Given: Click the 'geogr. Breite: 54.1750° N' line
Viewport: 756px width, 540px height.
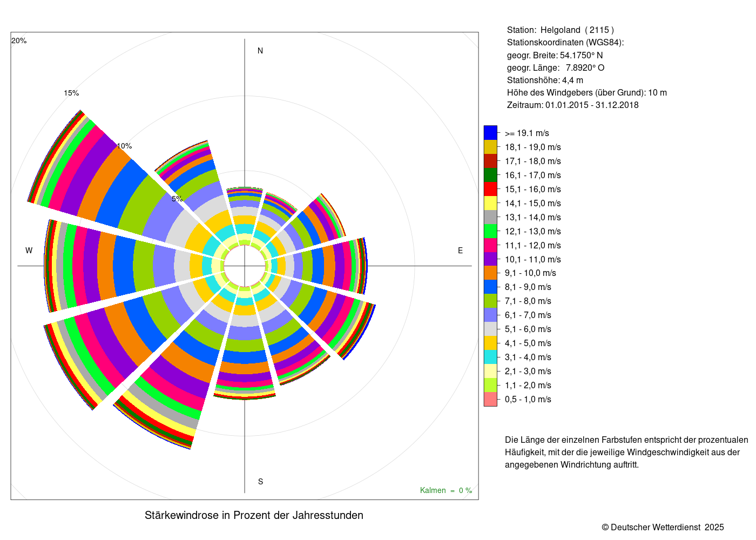Looking at the screenshot, I should point(555,55).
